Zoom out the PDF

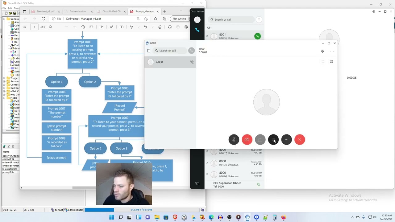click(x=67, y=27)
